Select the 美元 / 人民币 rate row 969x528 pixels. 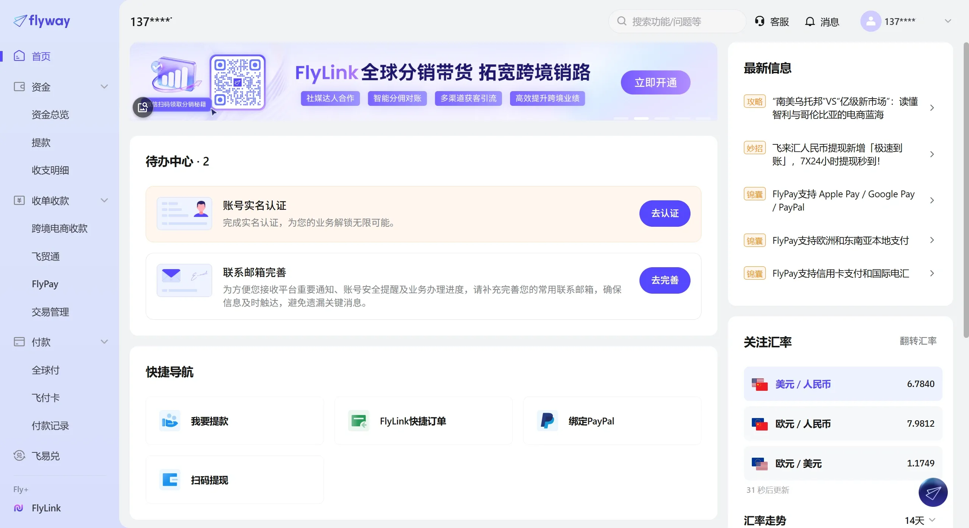pyautogui.click(x=843, y=384)
